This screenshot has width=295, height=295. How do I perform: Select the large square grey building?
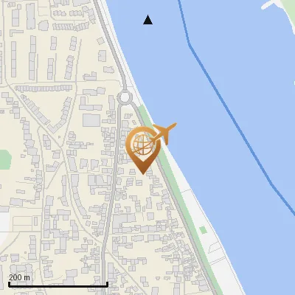tap(91, 120)
